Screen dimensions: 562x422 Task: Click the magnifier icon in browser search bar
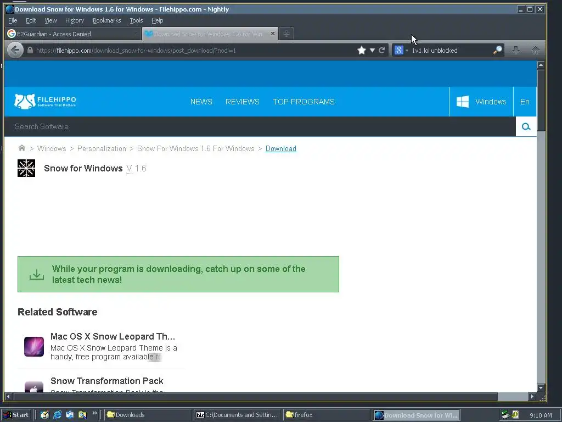click(497, 50)
